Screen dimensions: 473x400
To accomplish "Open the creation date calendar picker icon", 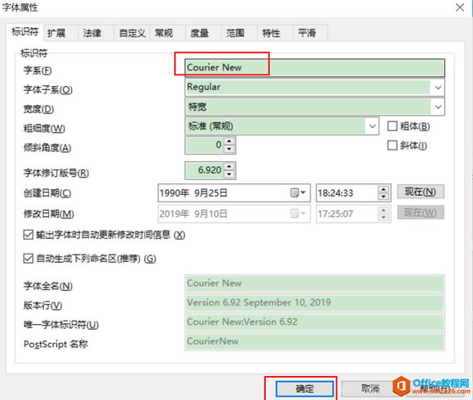I will pyautogui.click(x=297, y=193).
